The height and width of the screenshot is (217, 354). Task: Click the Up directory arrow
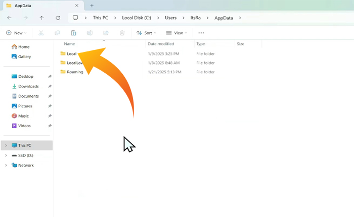[x=41, y=18]
